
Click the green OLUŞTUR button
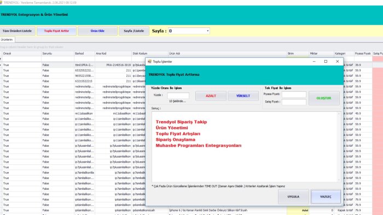(324, 98)
